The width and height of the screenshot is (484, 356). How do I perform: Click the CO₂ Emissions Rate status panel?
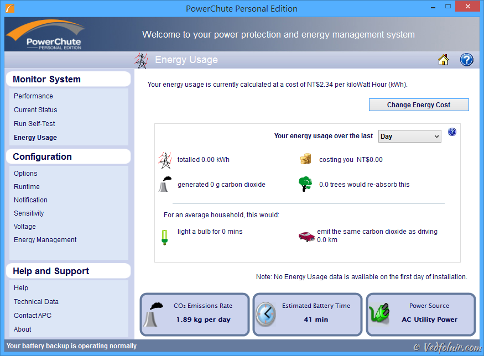pos(195,315)
